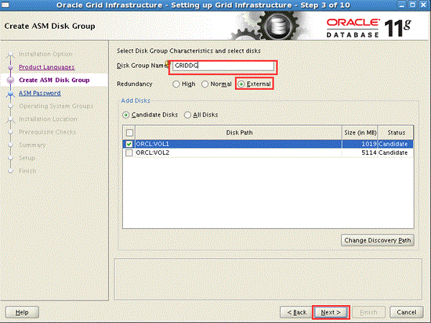Minimize the installer window

click(x=402, y=5)
